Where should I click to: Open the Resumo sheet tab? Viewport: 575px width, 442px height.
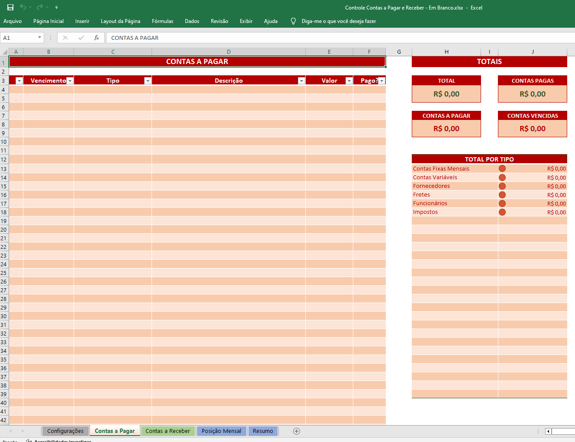click(263, 431)
